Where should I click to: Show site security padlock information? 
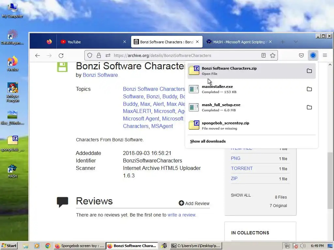click(99, 55)
